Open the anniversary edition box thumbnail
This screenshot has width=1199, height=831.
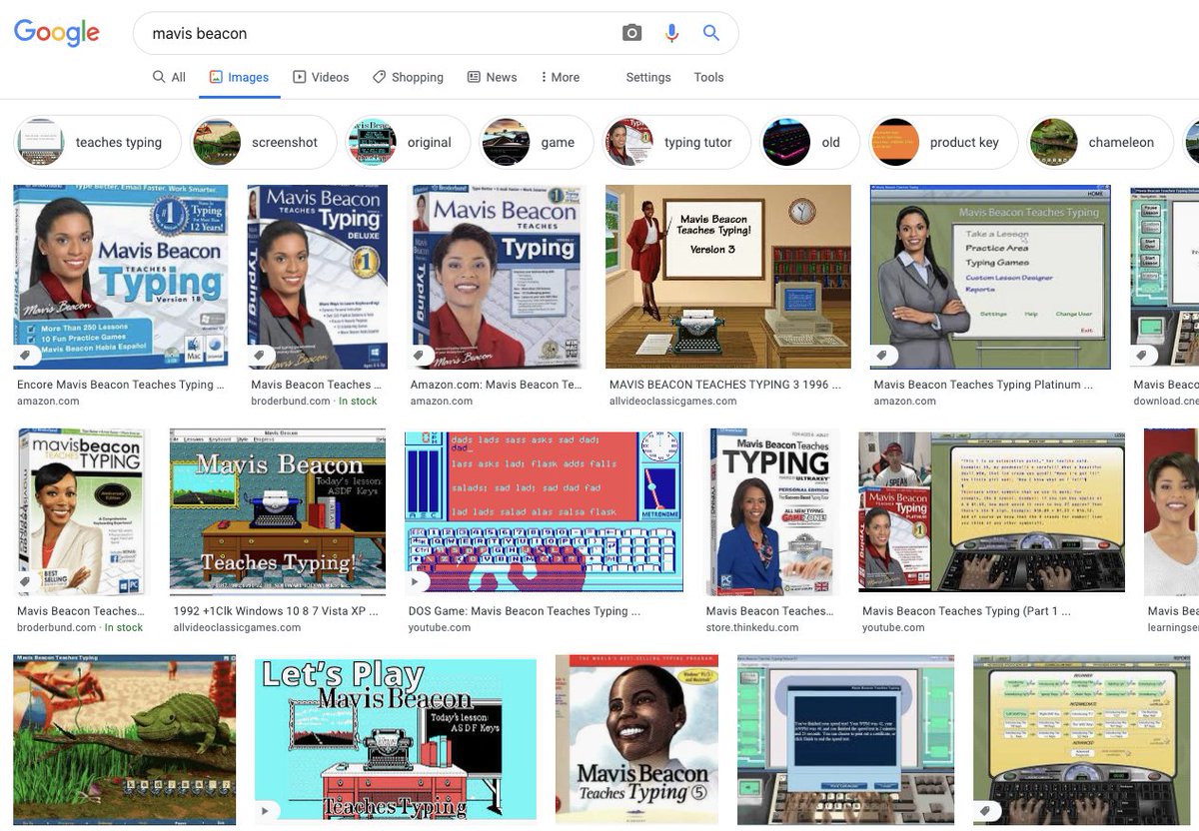tap(81, 512)
